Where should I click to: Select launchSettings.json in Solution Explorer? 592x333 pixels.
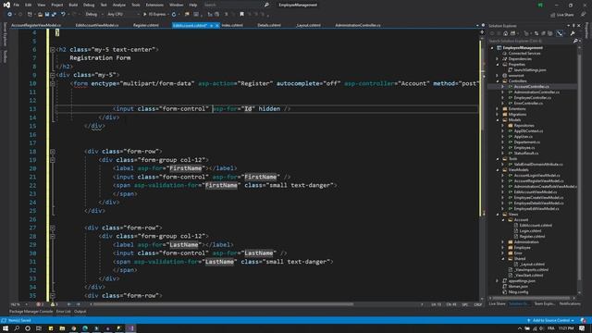530,70
